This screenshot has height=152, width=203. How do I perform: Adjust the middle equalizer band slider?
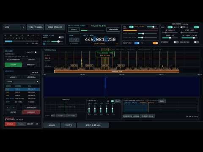pos(101,109)
